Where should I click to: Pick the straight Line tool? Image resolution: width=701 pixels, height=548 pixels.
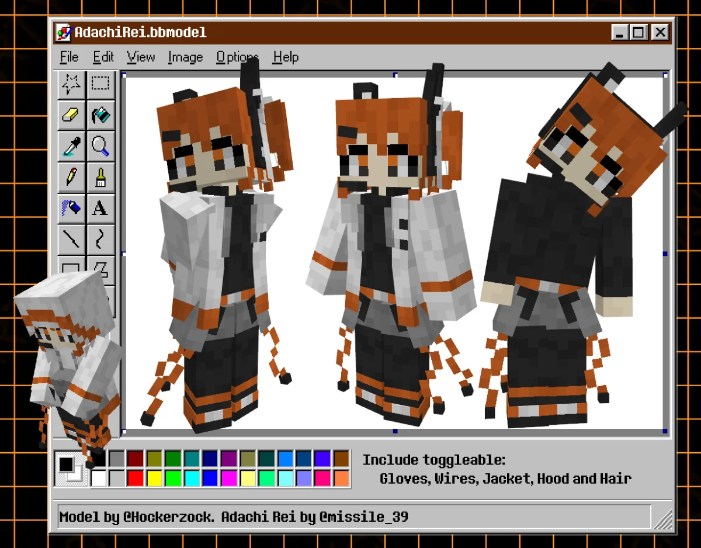(x=71, y=238)
